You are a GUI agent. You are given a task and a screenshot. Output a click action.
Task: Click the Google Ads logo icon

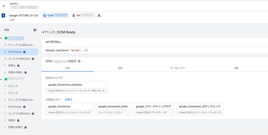click(99, 15)
